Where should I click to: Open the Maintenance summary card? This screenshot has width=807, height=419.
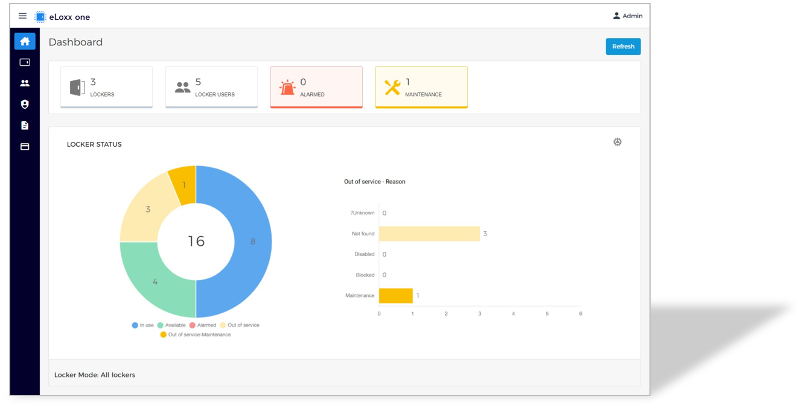[421, 88]
